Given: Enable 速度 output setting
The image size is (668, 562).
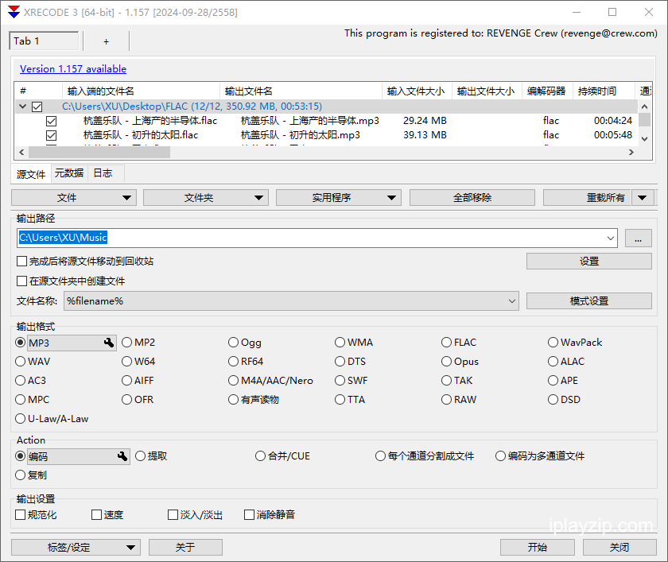Looking at the screenshot, I should [96, 515].
